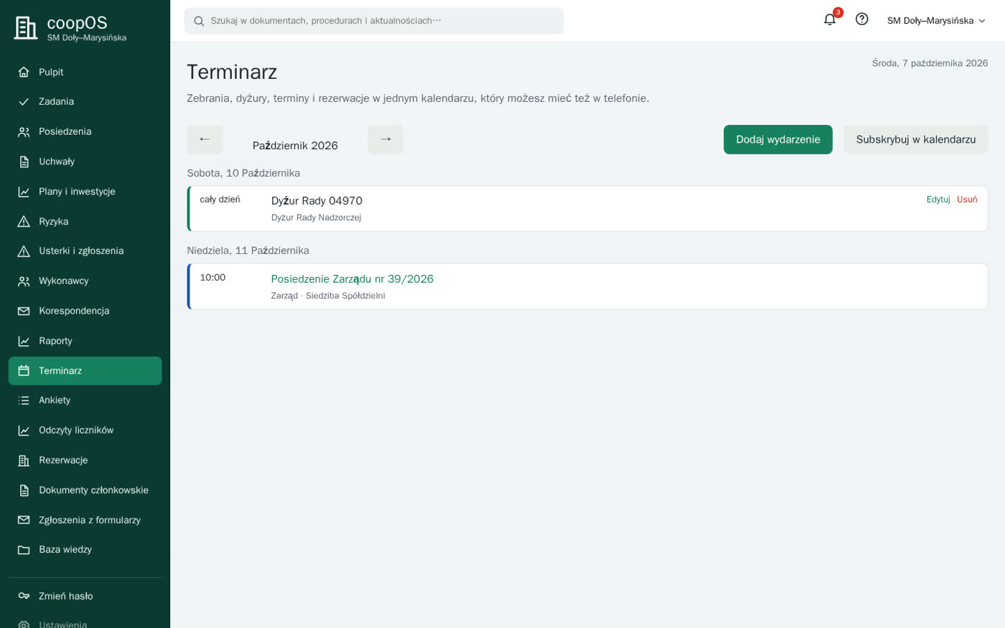Click the Rezerwacje building icon
1005x628 pixels.
pos(24,461)
